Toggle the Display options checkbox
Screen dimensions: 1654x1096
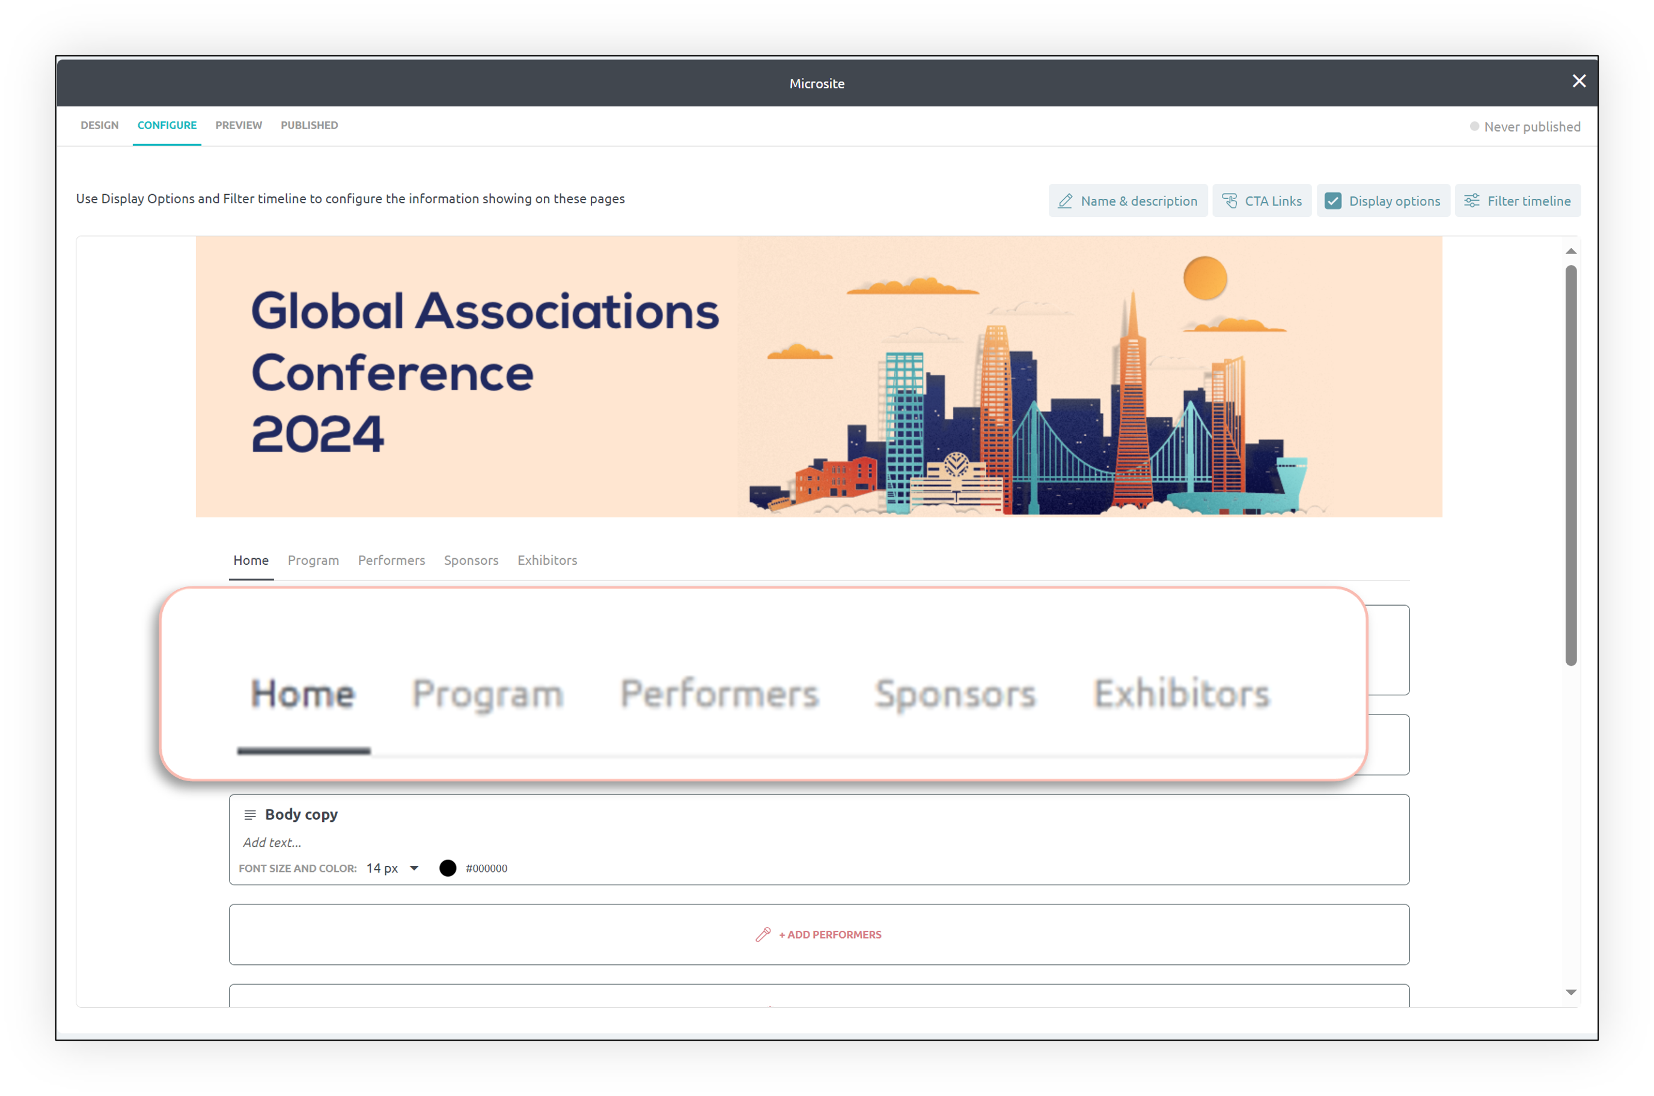click(1332, 201)
